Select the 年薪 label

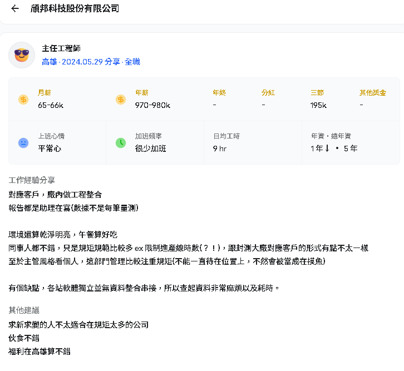142,93
